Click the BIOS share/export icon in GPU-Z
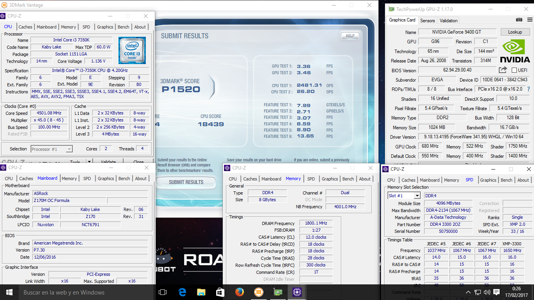 (x=503, y=70)
